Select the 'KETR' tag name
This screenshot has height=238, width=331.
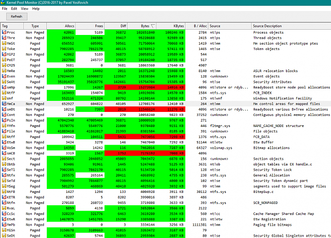[x=11, y=197]
